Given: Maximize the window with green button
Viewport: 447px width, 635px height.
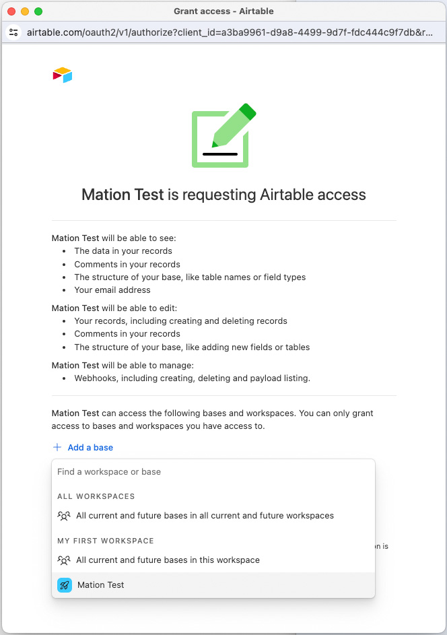Looking at the screenshot, I should pos(38,11).
